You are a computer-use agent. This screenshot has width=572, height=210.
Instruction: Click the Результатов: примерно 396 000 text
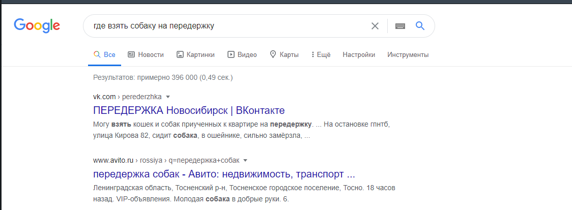pos(163,77)
